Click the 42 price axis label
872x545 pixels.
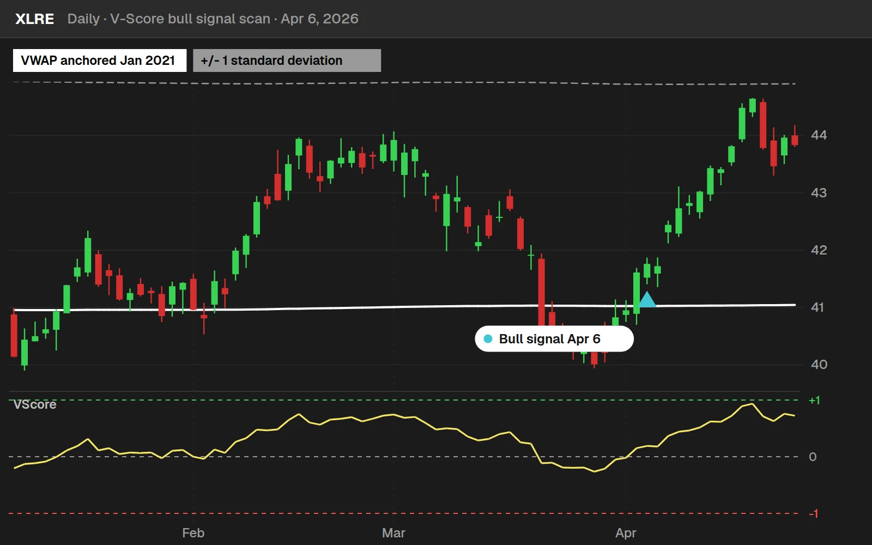pyautogui.click(x=819, y=250)
